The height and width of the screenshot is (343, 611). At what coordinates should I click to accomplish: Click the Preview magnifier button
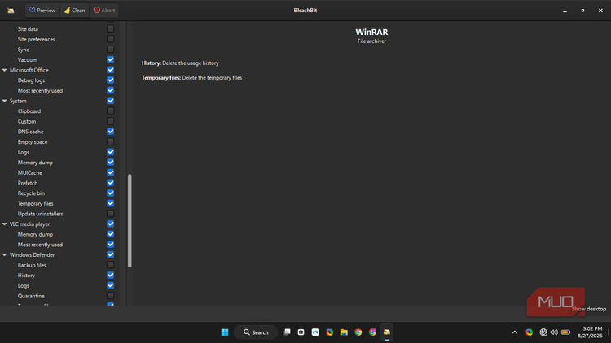point(42,10)
